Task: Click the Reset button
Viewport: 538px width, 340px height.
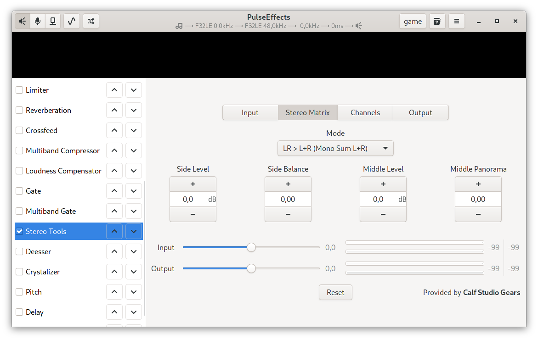Action: 335,292
